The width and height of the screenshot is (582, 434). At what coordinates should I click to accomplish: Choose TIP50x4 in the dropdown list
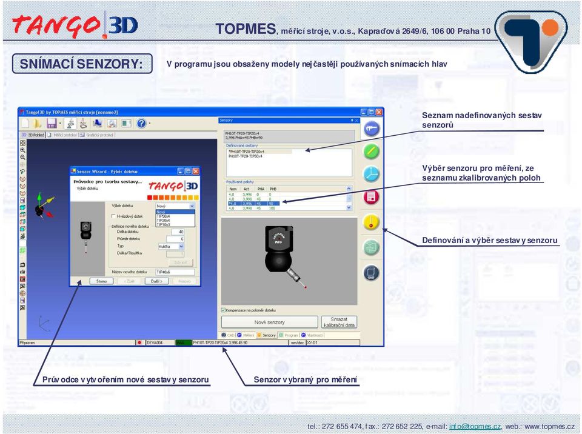coord(175,216)
